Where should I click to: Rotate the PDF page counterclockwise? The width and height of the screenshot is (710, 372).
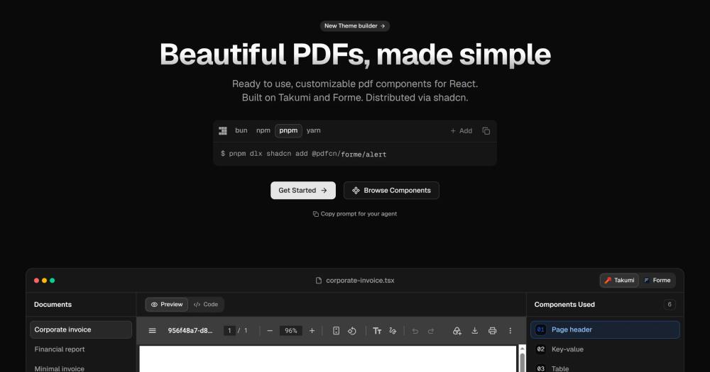click(352, 331)
